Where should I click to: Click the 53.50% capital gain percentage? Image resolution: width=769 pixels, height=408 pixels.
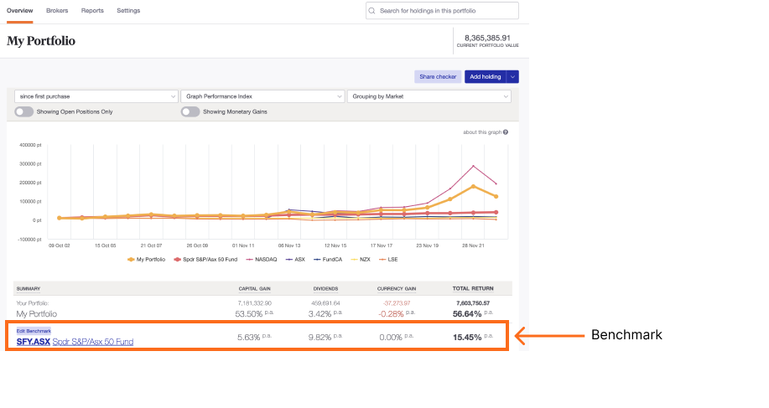pyautogui.click(x=249, y=314)
